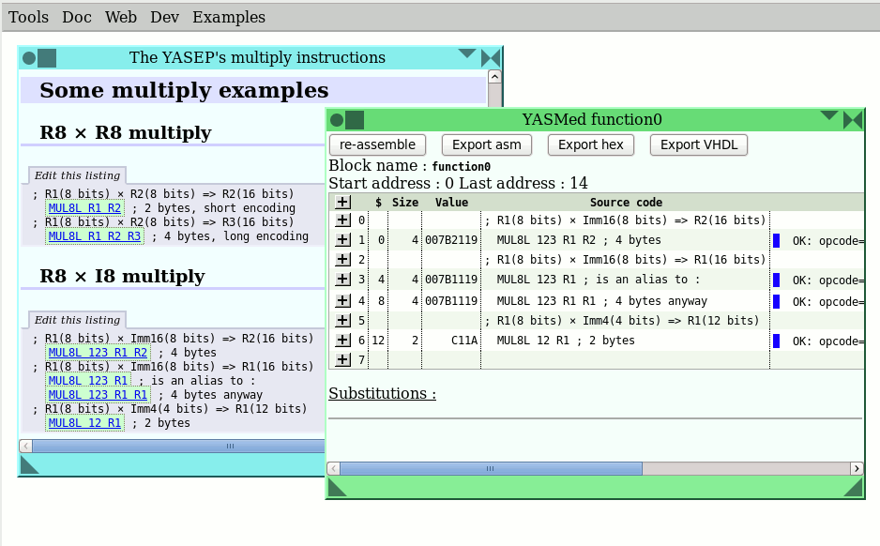Click the block name function0
Image resolution: width=880 pixels, height=546 pixels.
[462, 166]
